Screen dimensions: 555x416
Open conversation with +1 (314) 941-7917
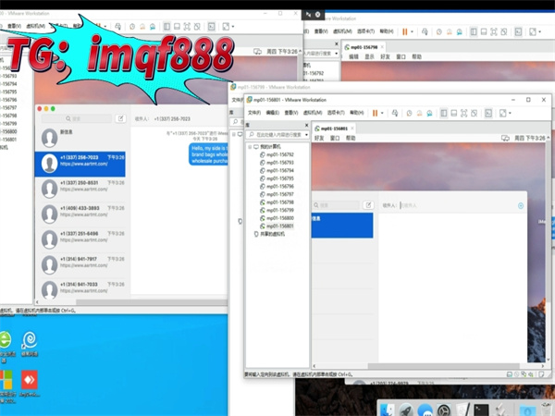click(x=80, y=259)
